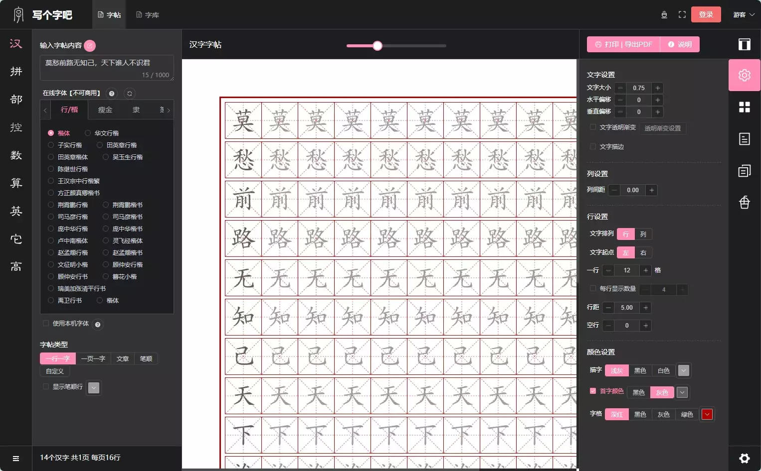Open the 首字颜色 custom color dropdown
Image resolution: width=761 pixels, height=471 pixels.
pos(682,392)
